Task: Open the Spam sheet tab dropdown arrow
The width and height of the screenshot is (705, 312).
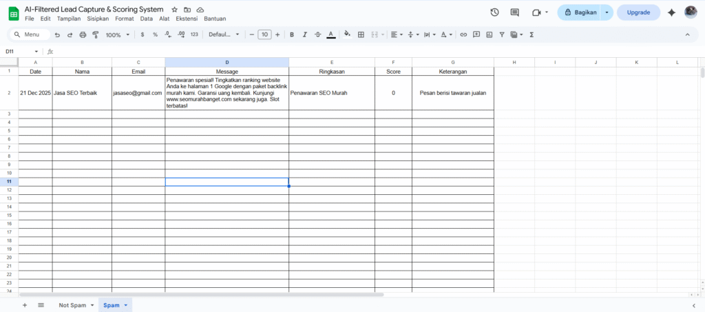Action: pyautogui.click(x=126, y=304)
